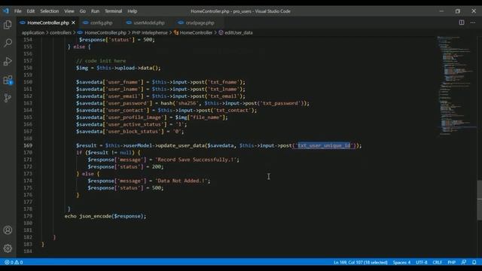Click on 'sha256' string in line 163

(187, 103)
